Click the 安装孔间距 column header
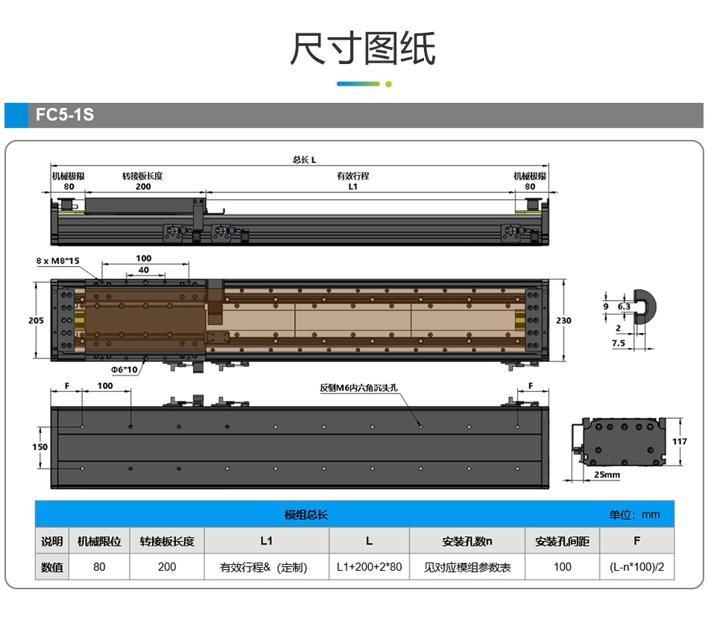This screenshot has height=634, width=708. 562,541
